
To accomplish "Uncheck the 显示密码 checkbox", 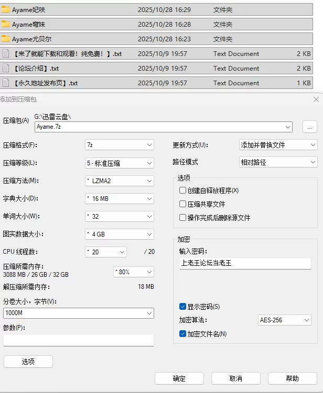I will point(183,307).
